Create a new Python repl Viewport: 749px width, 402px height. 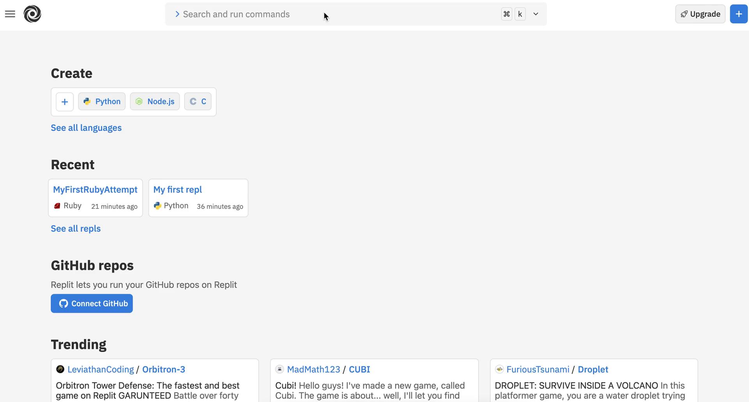coord(101,101)
